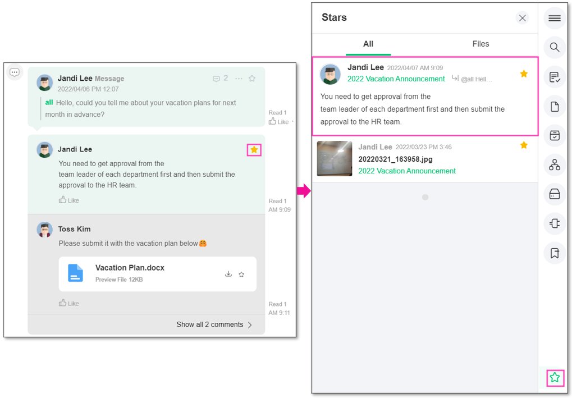The image size is (572, 398).
Task: Open the three-dot more menu on message
Action: click(239, 79)
